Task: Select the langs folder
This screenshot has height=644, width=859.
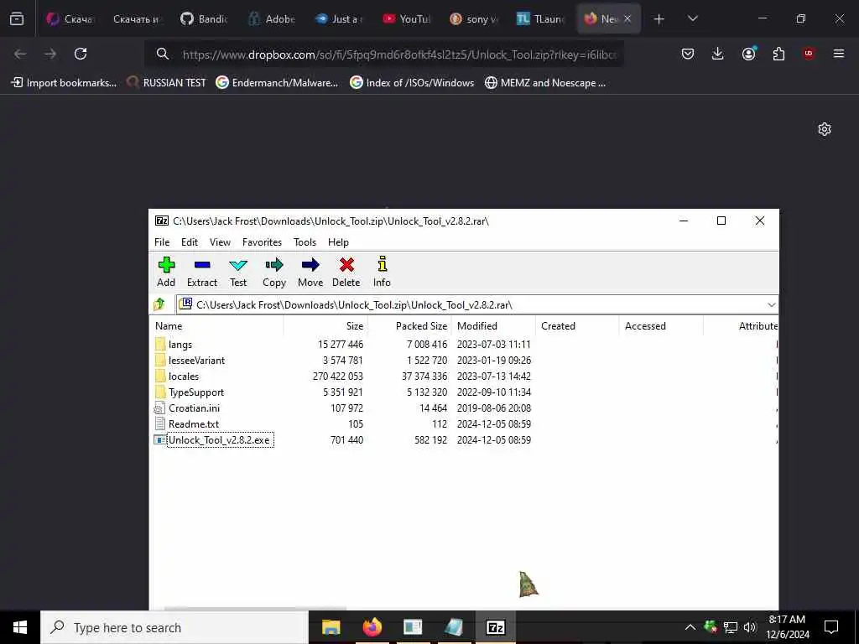Action: [180, 345]
